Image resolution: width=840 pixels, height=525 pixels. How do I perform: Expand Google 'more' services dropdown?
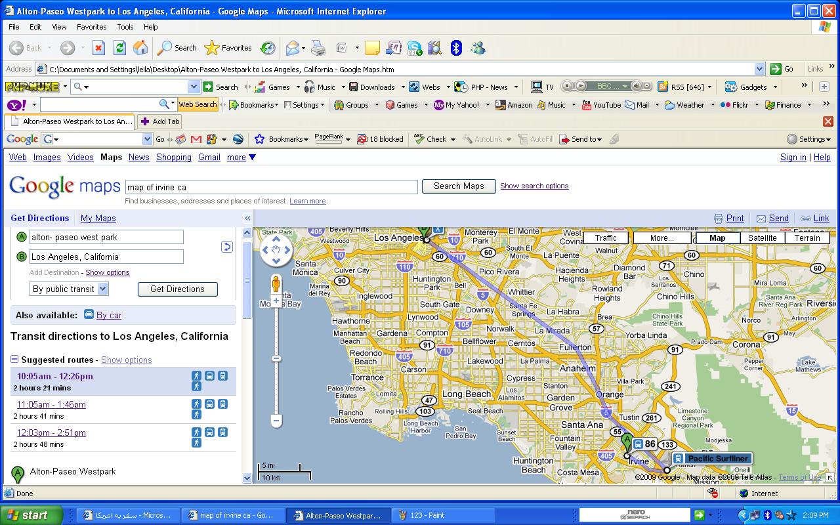[x=241, y=157]
